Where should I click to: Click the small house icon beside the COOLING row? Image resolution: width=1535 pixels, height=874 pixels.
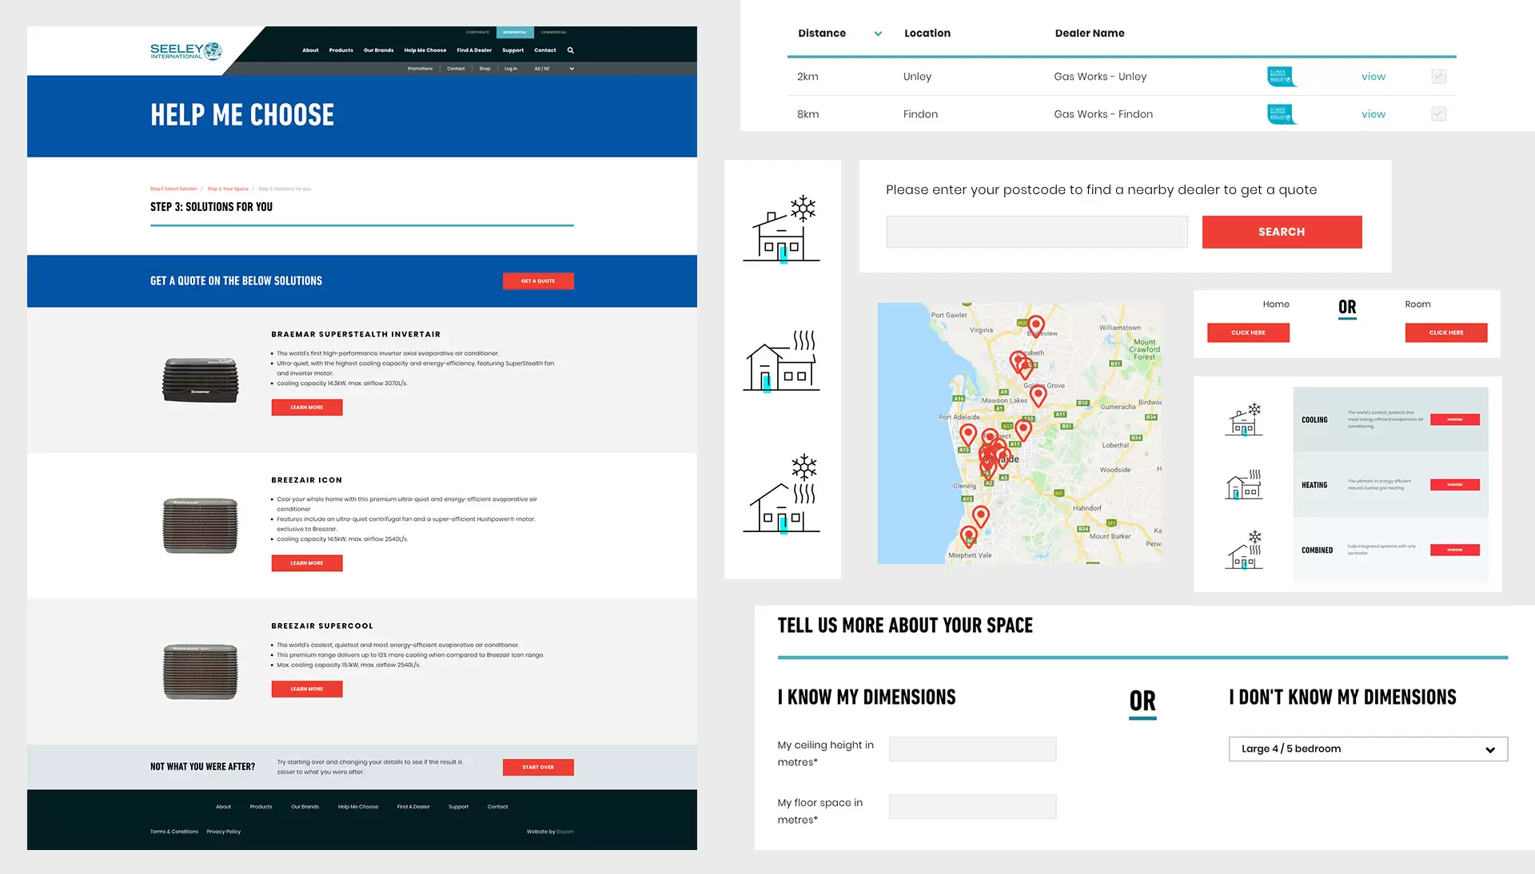1244,419
